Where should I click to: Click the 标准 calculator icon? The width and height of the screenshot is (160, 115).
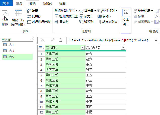pos(135,16)
